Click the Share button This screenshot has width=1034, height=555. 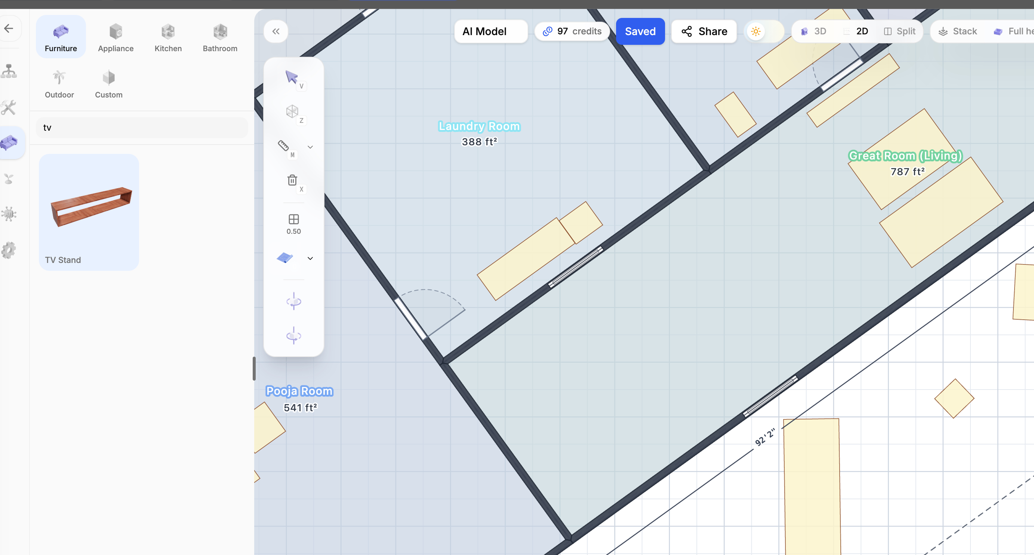tap(704, 31)
